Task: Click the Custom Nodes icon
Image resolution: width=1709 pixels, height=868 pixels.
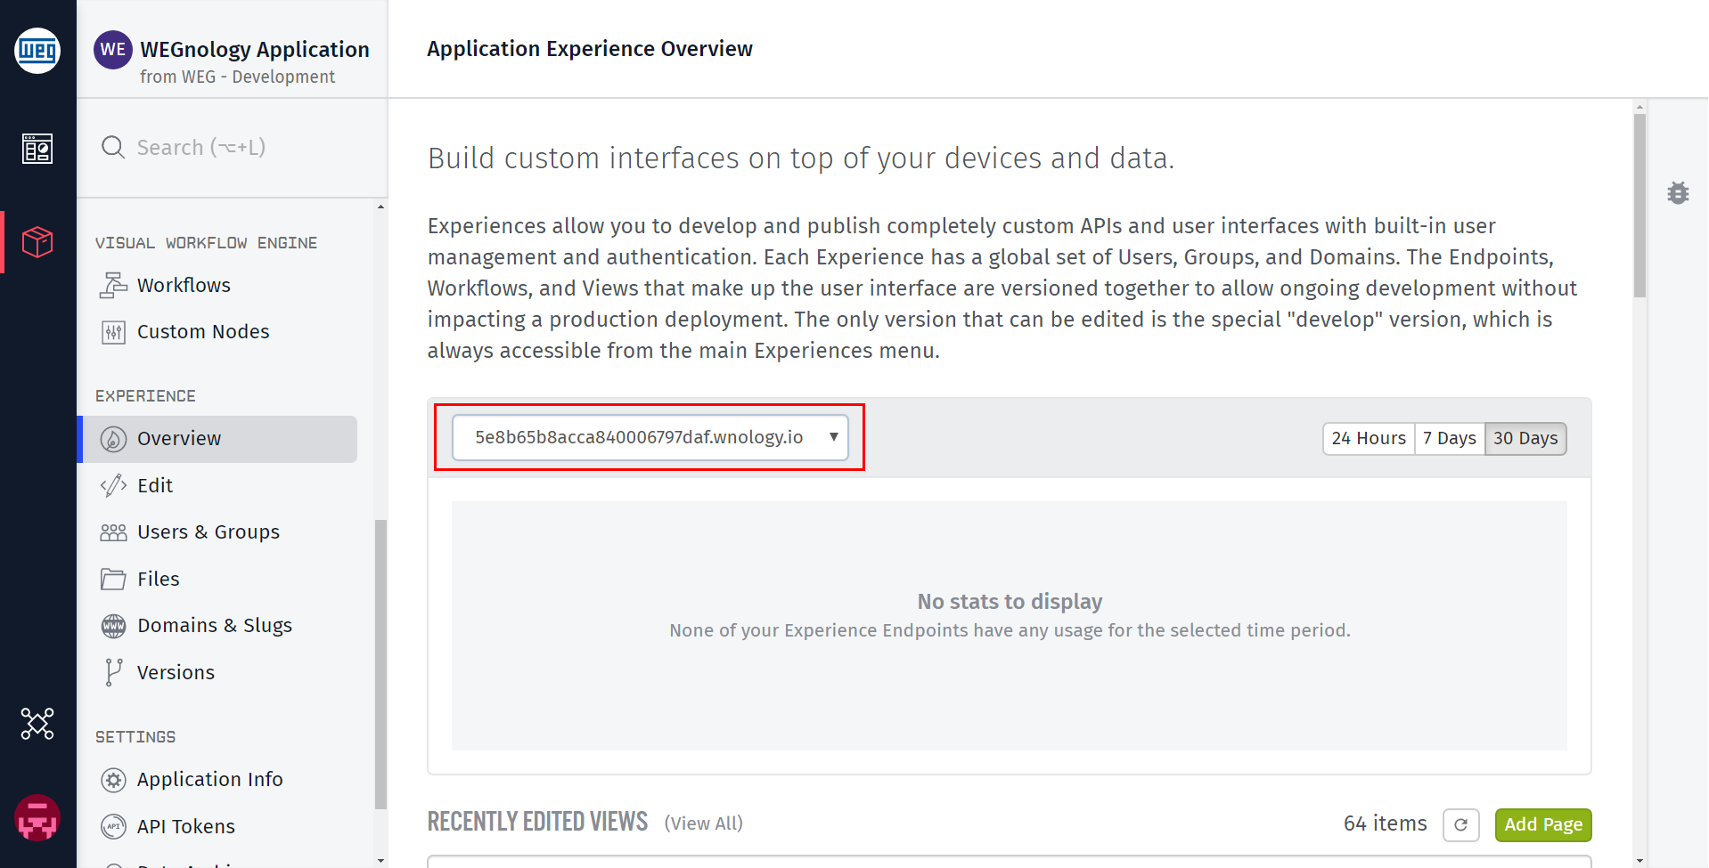Action: click(x=113, y=332)
